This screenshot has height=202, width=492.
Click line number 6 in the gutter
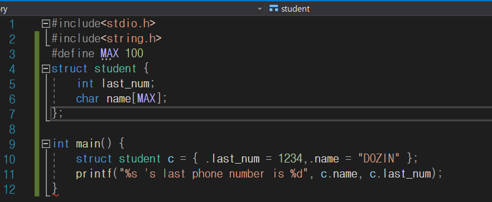click(12, 99)
